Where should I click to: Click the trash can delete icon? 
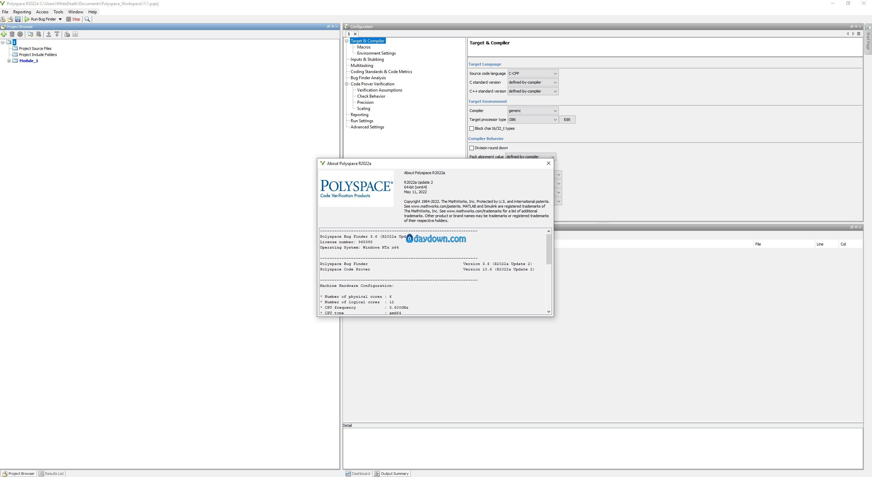point(12,34)
